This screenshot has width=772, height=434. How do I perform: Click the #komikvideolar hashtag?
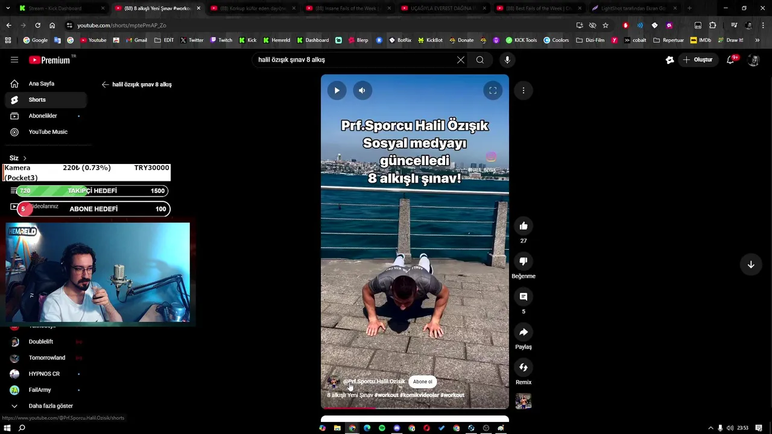[419, 395]
